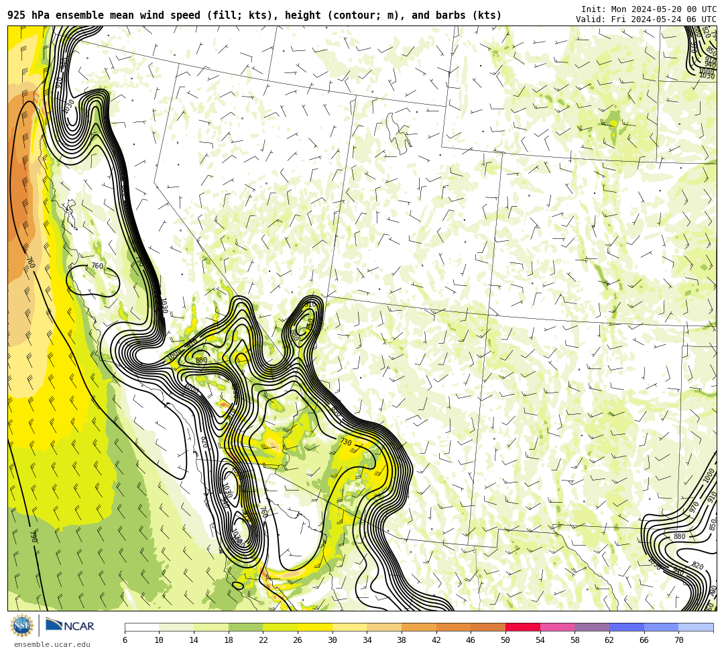Click the periwinkle 66–70 kts color segment
The width and height of the screenshot is (724, 653).
[661, 627]
